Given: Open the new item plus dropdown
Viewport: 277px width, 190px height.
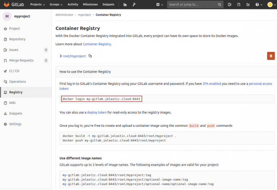Looking at the screenshot, I should pos(159,5).
